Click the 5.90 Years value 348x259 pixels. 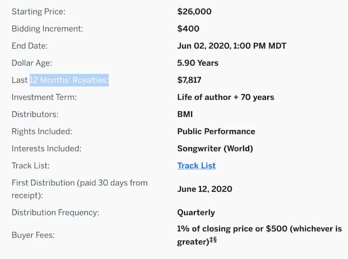198,63
